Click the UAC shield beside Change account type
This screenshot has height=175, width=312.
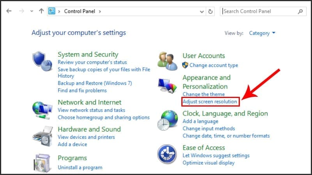coord(185,65)
